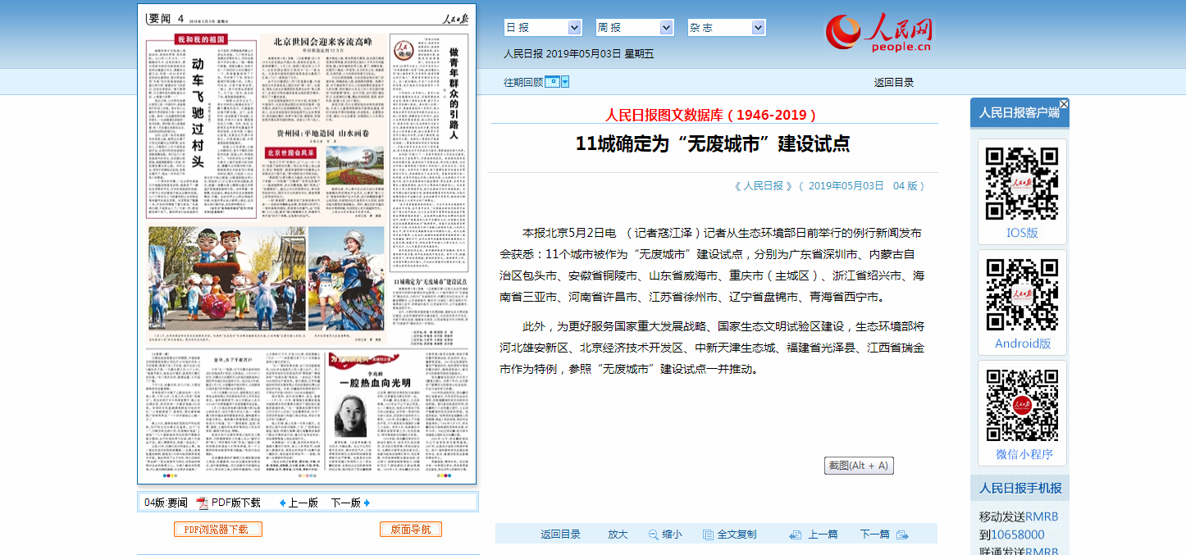Click the blue left arrow before 上一版
Screen dimensions: 1186x555
283,503
